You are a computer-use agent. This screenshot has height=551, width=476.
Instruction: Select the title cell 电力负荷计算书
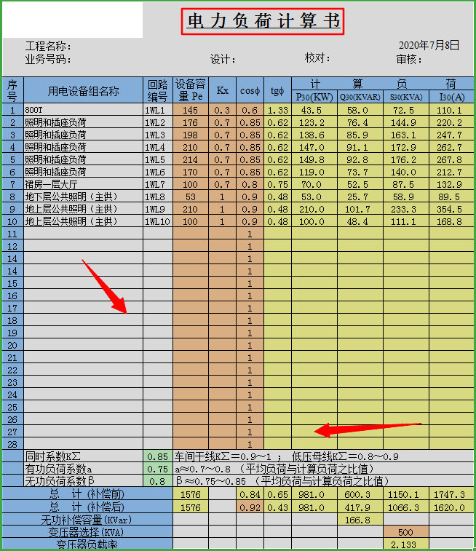click(263, 21)
